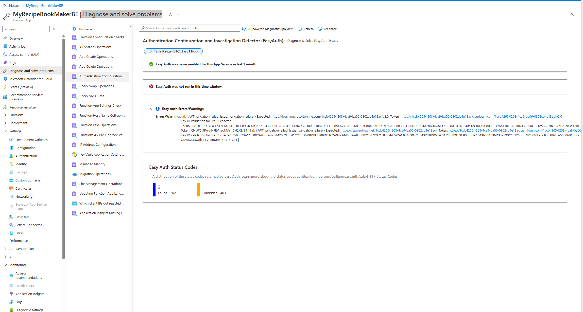Click Diagnose & Solve Easy Auth issues
The height and width of the screenshot is (312, 583).
tap(312, 41)
